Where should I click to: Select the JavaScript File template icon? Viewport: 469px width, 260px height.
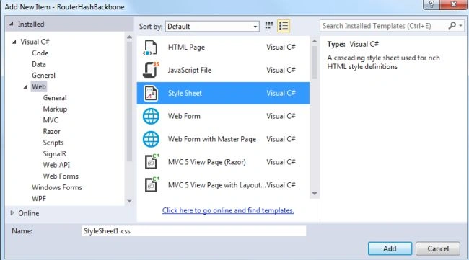[151, 70]
